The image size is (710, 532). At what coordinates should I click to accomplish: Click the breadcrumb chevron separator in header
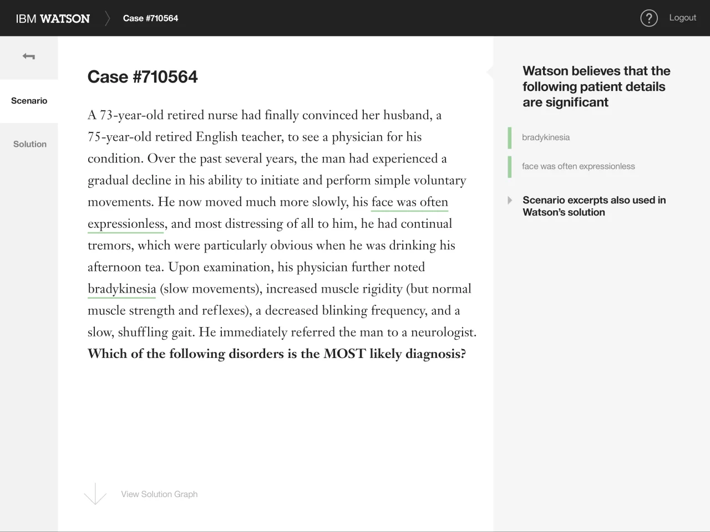tap(108, 18)
